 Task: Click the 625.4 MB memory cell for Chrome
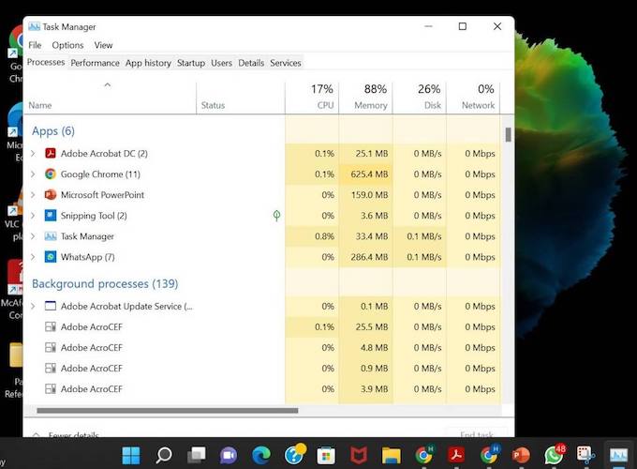365,174
